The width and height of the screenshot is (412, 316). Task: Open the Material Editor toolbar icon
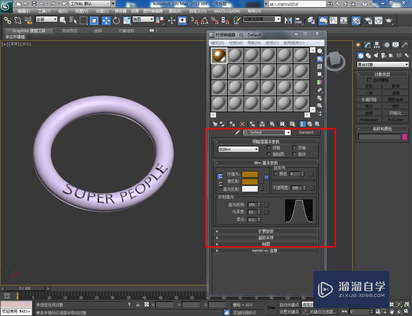click(x=356, y=21)
